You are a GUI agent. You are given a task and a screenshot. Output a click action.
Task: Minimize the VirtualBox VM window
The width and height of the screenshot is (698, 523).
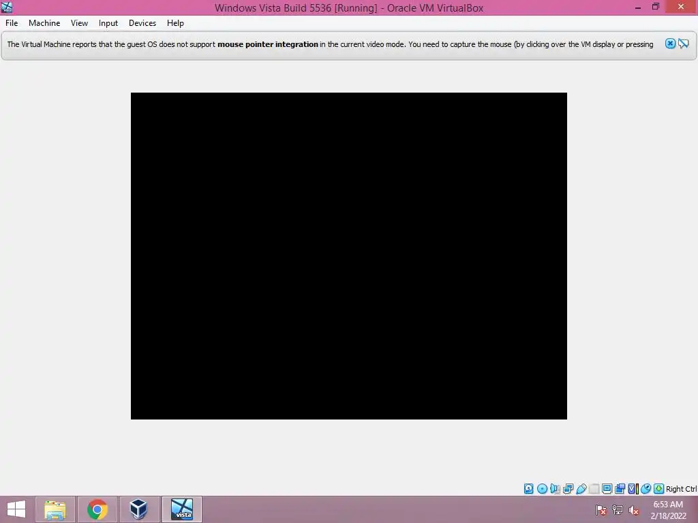pyautogui.click(x=638, y=7)
